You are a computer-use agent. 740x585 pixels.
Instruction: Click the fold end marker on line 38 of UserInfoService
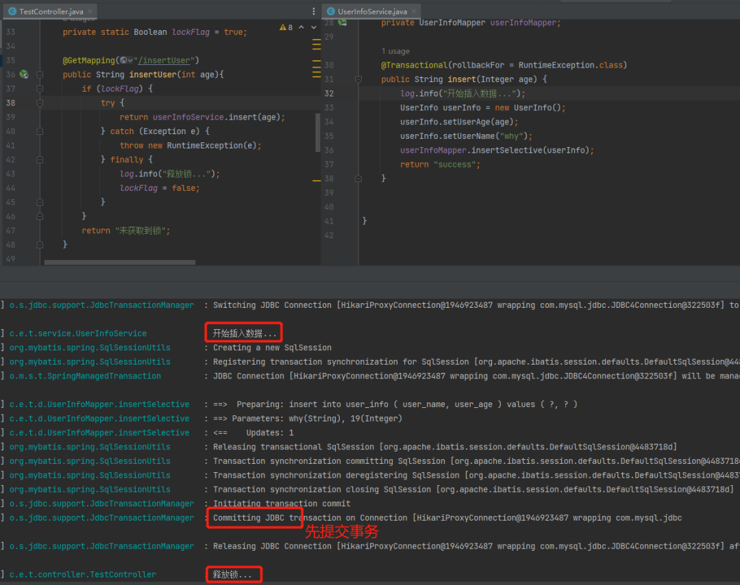click(358, 179)
